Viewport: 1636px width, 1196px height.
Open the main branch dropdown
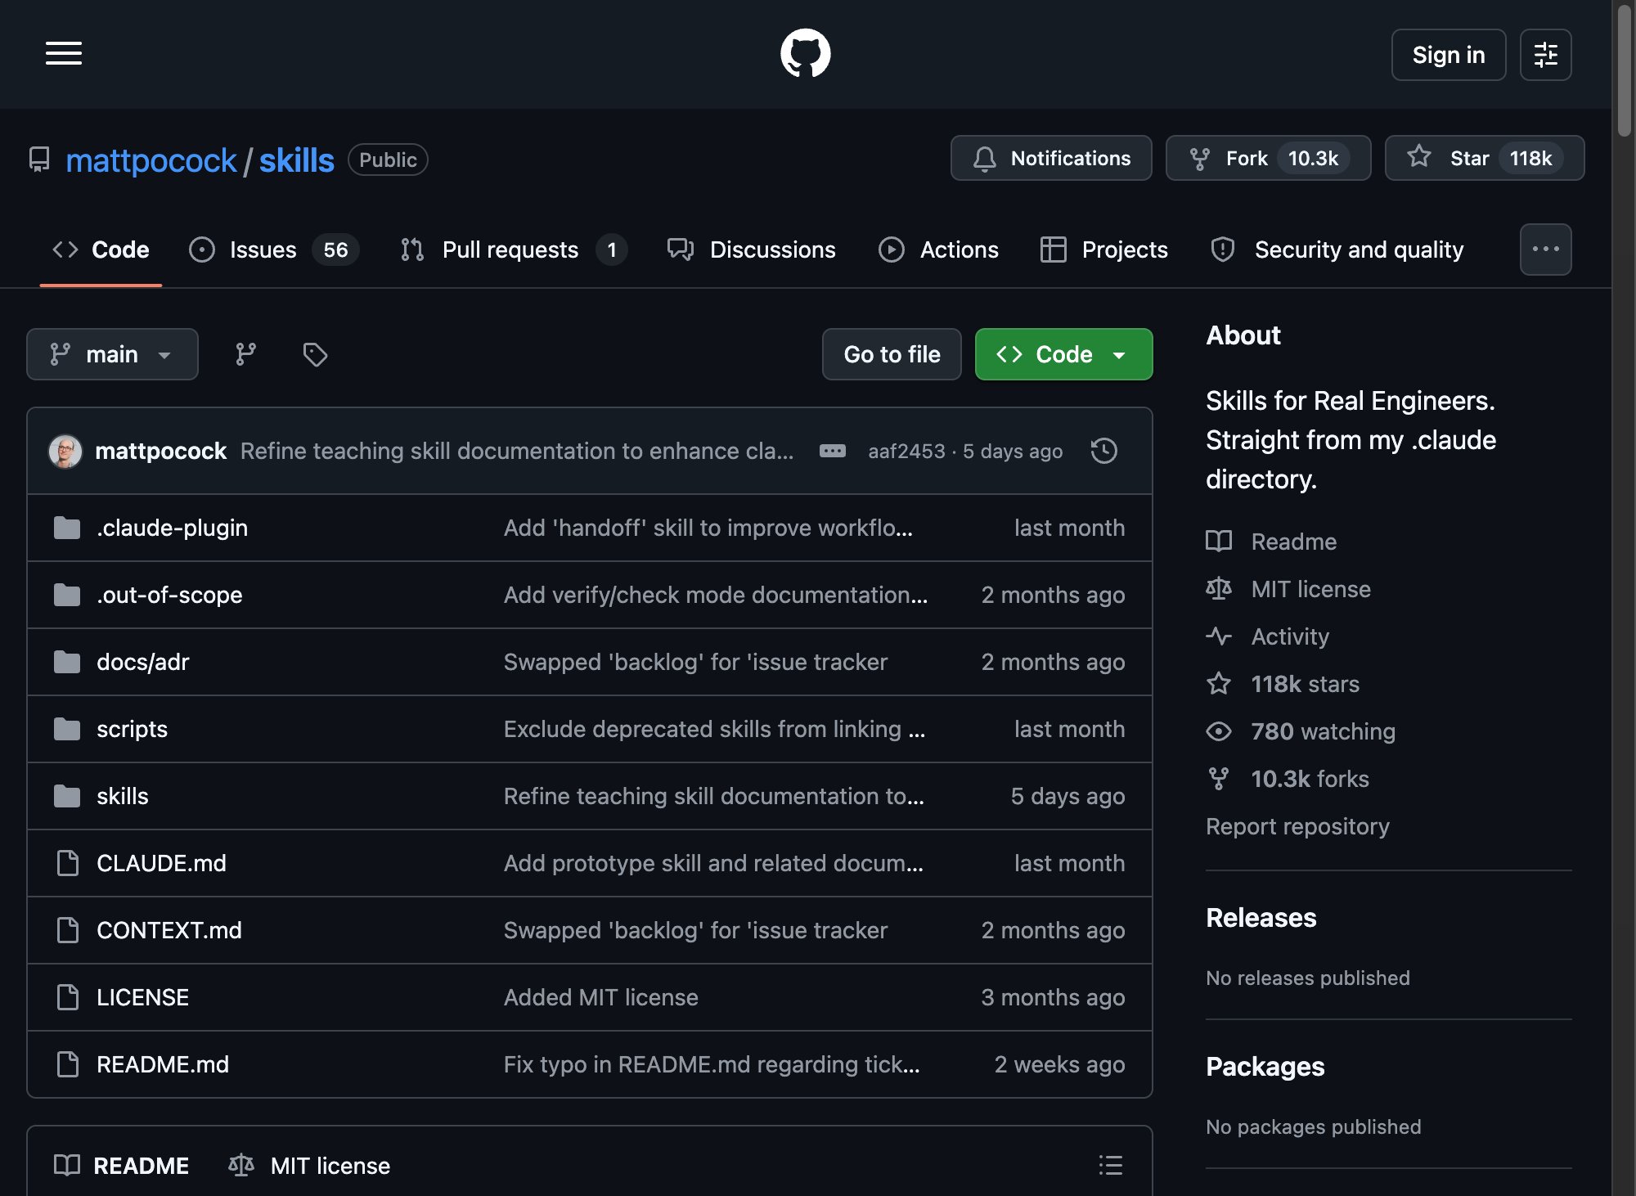click(112, 354)
